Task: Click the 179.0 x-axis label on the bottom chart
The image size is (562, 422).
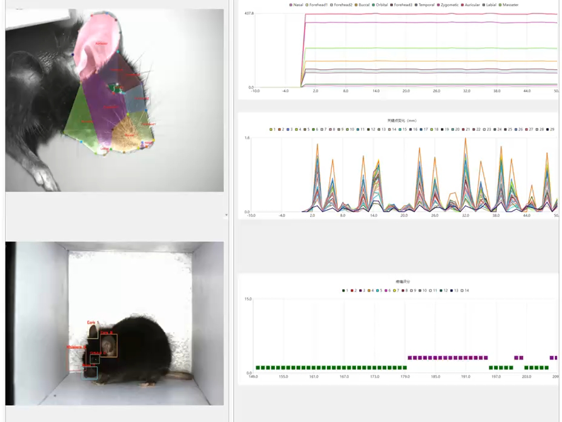Action: pos(405,377)
